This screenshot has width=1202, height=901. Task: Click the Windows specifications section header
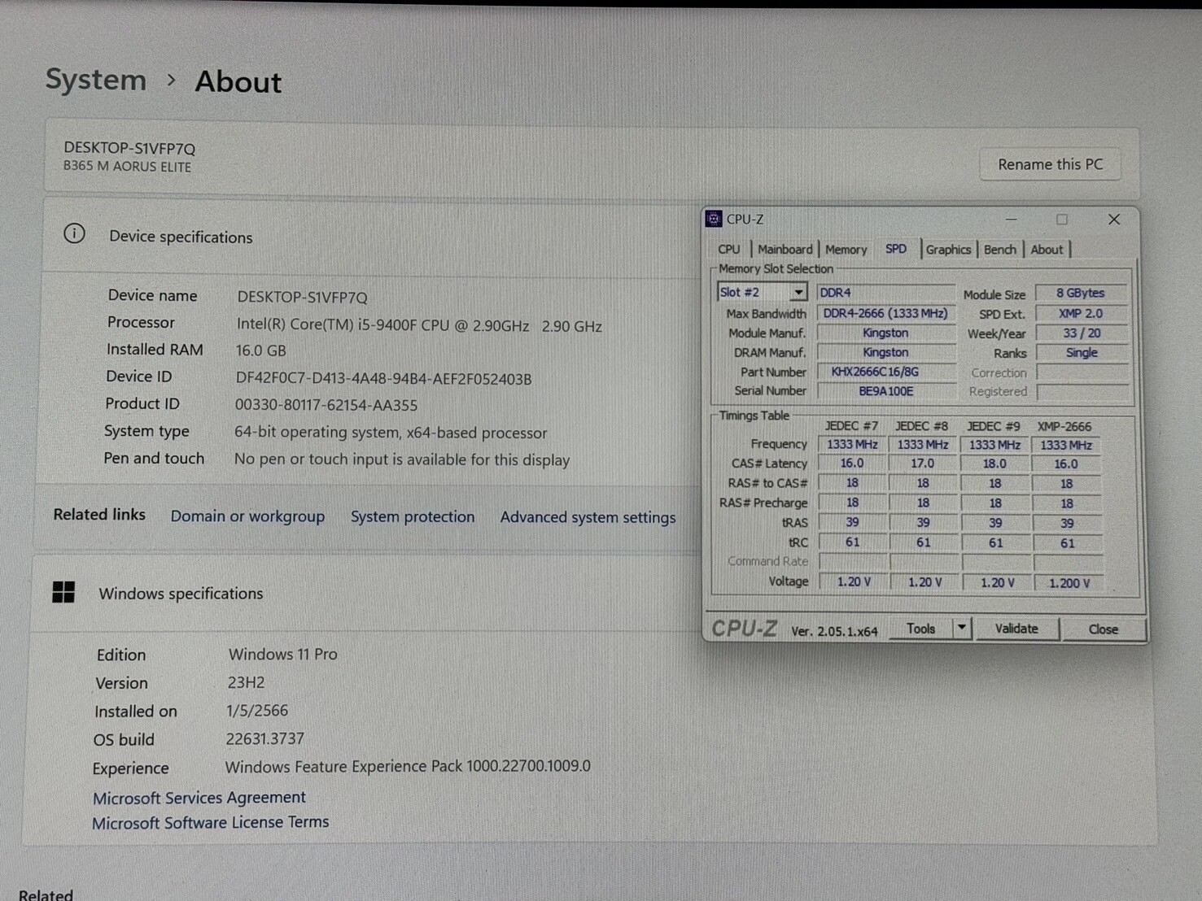(181, 594)
